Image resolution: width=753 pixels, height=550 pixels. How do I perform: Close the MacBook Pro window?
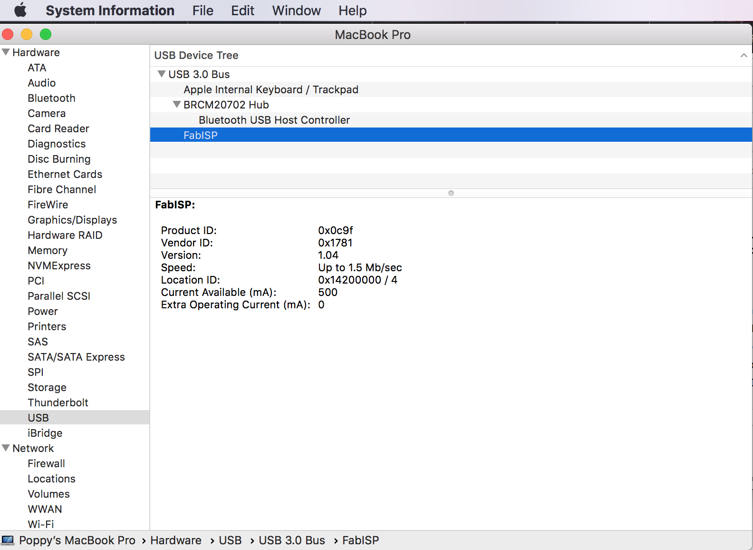(x=8, y=34)
